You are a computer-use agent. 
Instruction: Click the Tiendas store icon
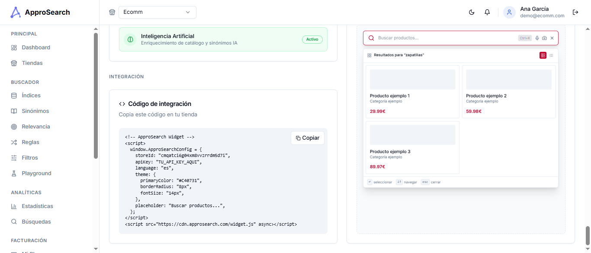pyautogui.click(x=14, y=63)
